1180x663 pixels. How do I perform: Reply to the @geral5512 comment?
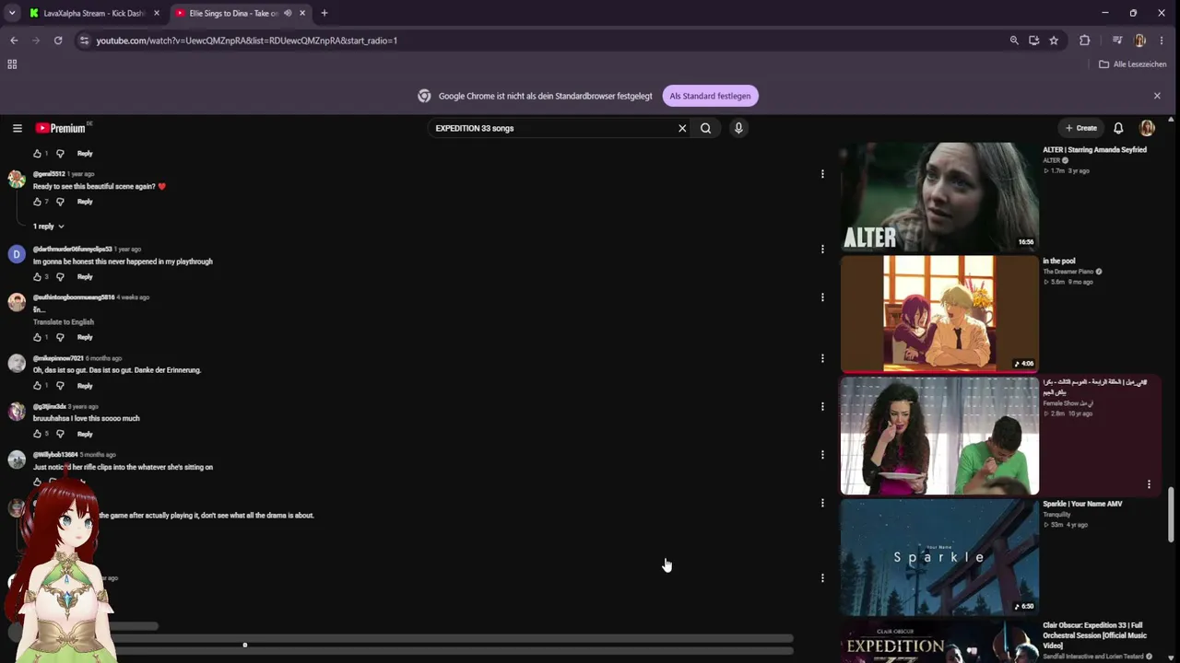[x=85, y=202]
